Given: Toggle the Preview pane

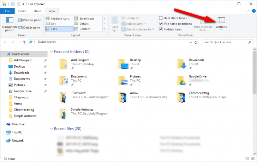Looking at the screenshot, I should 30,20.
